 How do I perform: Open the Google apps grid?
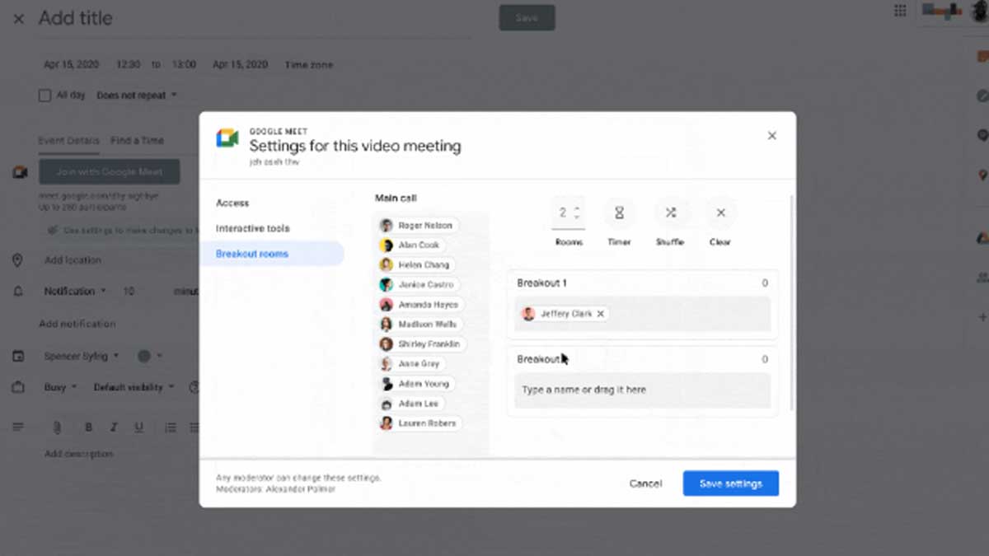[x=900, y=11]
